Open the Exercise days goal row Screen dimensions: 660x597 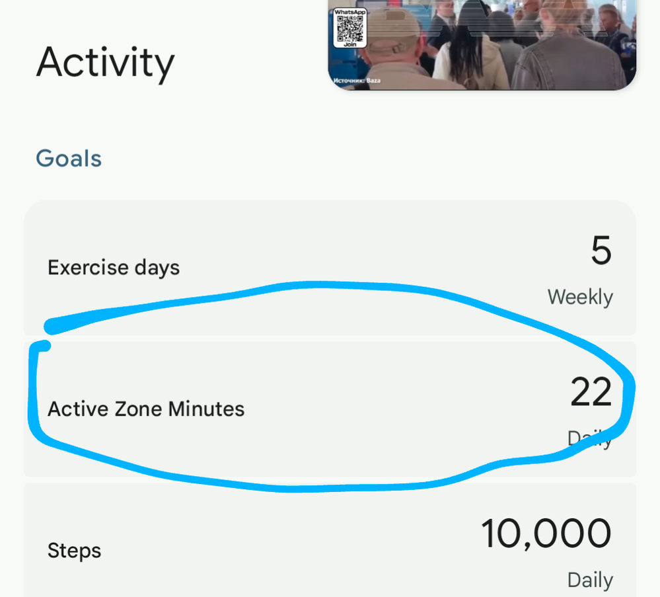pos(330,268)
